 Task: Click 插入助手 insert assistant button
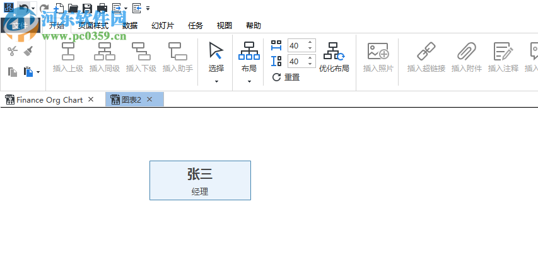point(178,57)
